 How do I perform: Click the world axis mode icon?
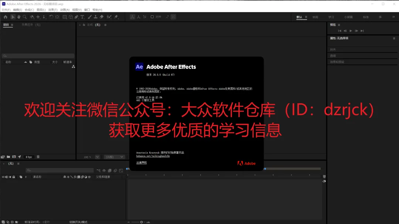(x=139, y=17)
